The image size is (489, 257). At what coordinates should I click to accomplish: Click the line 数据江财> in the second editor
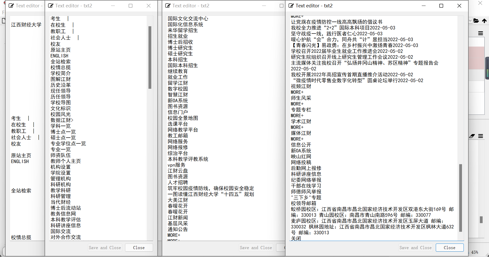(x=62, y=120)
